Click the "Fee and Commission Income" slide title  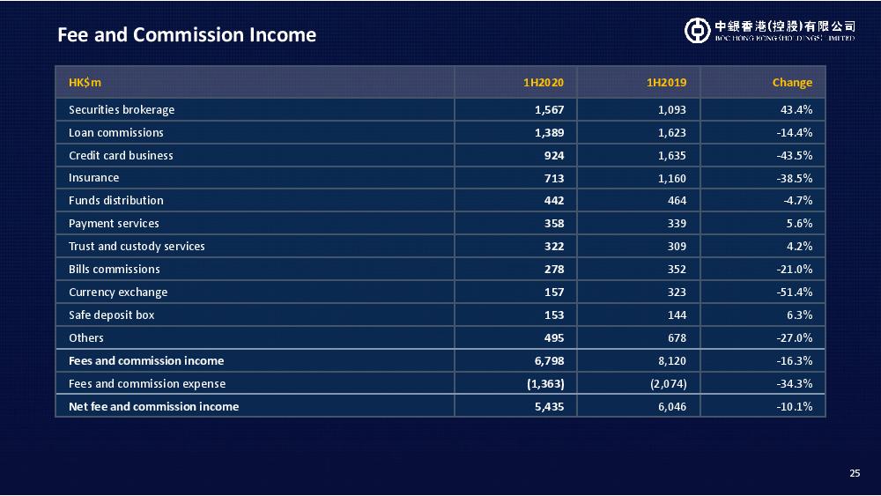[187, 35]
